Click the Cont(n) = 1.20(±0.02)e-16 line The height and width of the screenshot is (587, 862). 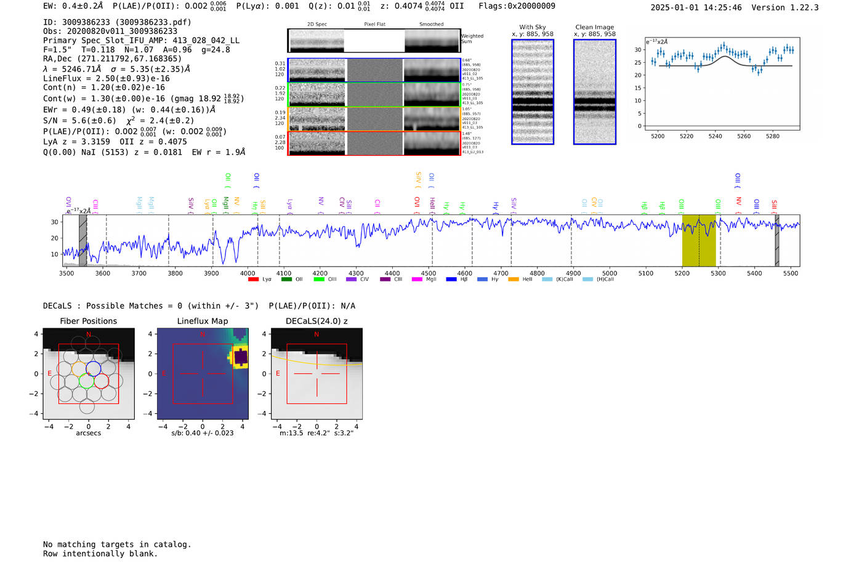[x=104, y=88]
